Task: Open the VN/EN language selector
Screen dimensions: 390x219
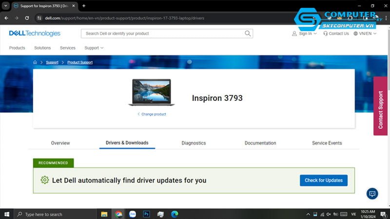Action: point(365,34)
